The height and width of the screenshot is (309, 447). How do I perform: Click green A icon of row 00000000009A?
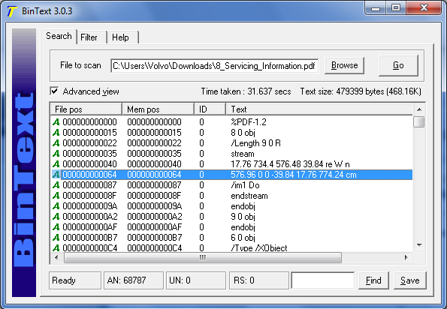click(x=56, y=206)
